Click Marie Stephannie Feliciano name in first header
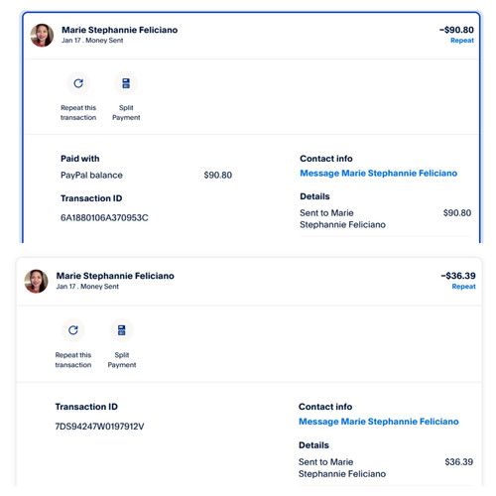The image size is (496, 496). (x=120, y=30)
